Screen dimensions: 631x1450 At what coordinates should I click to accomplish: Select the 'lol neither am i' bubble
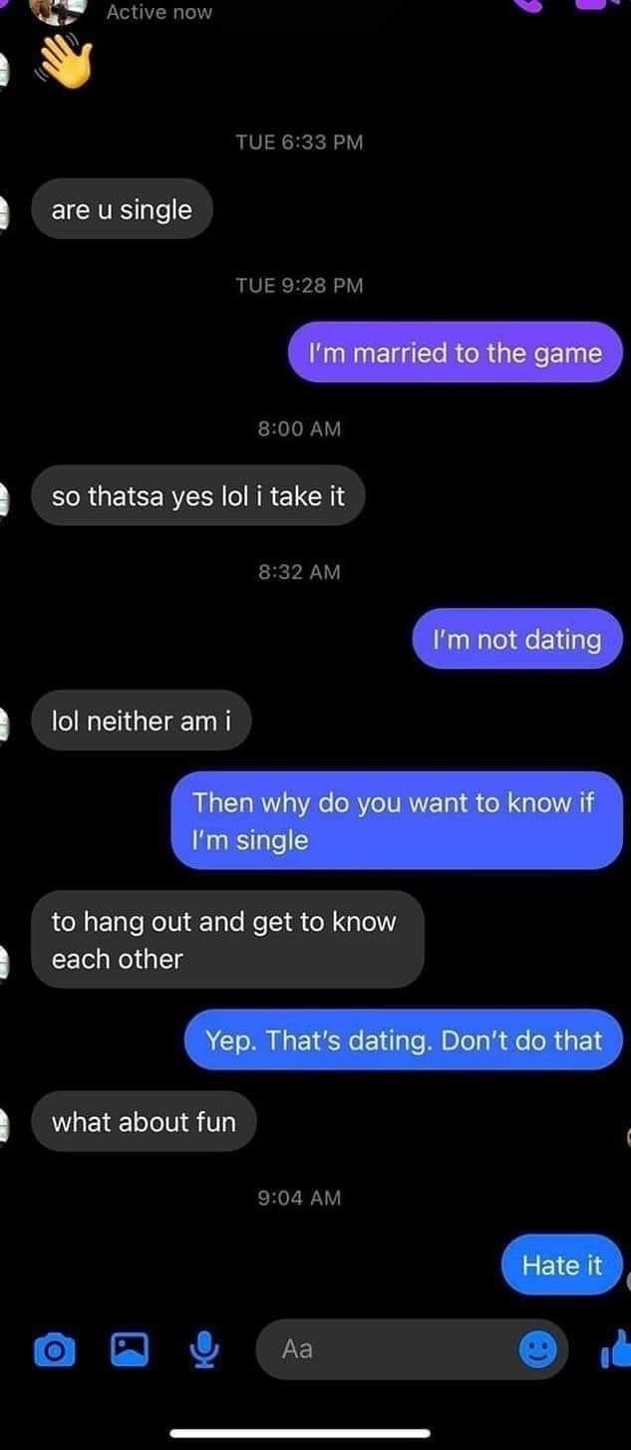pyautogui.click(x=142, y=721)
